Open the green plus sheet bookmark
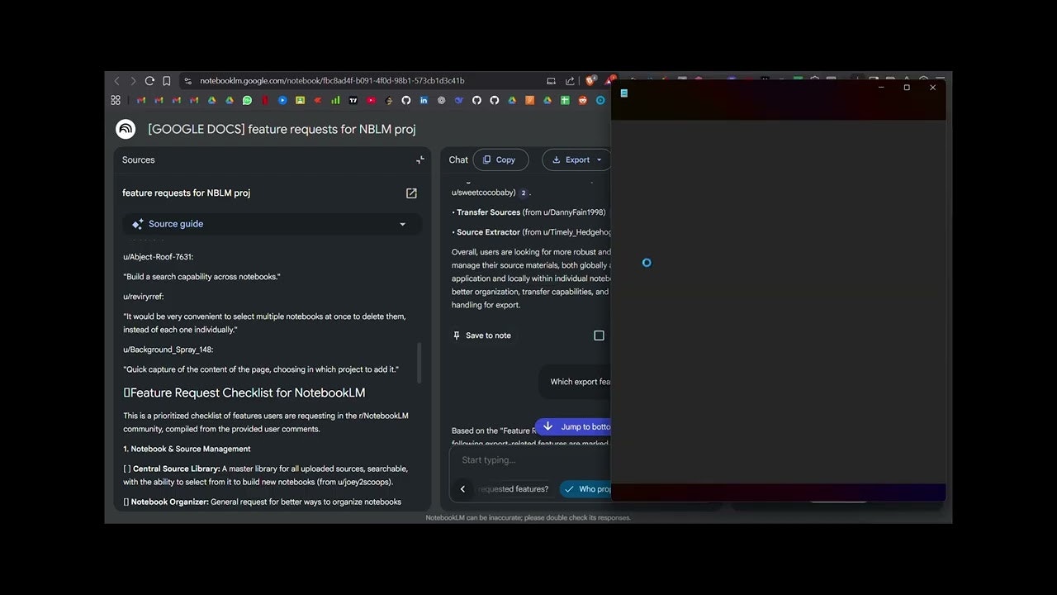1057x595 pixels. coord(565,100)
